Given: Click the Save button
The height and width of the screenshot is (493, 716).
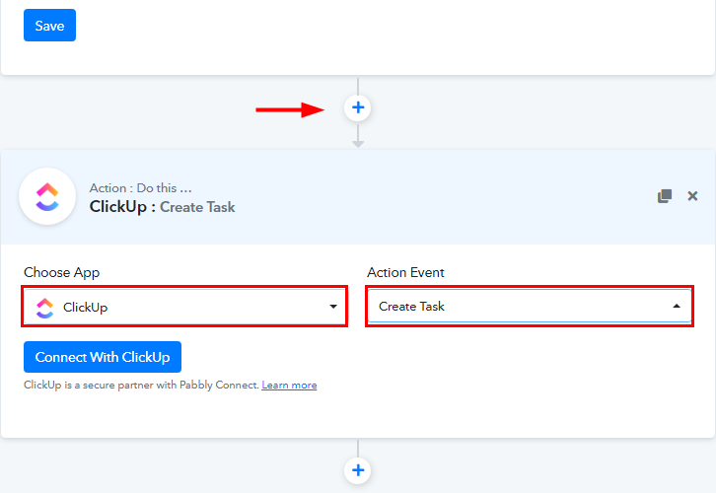Looking at the screenshot, I should tap(49, 25).
